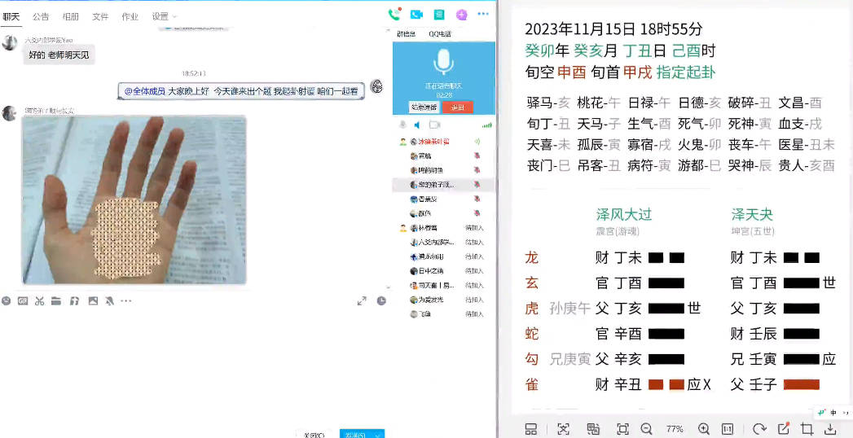Expand more chat toolbar options (three dots)
The width and height of the screenshot is (853, 438).
coord(126,301)
